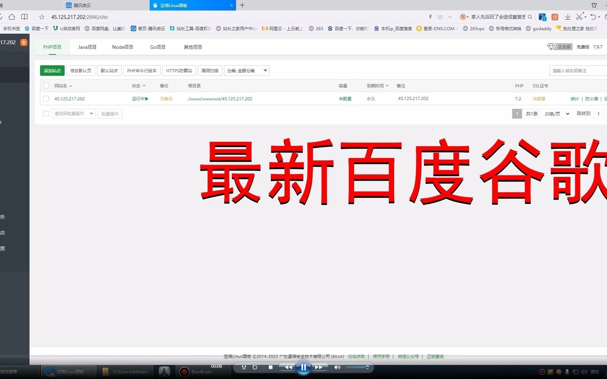Mute the media player volume
The height and width of the screenshot is (379, 607).
(337, 367)
